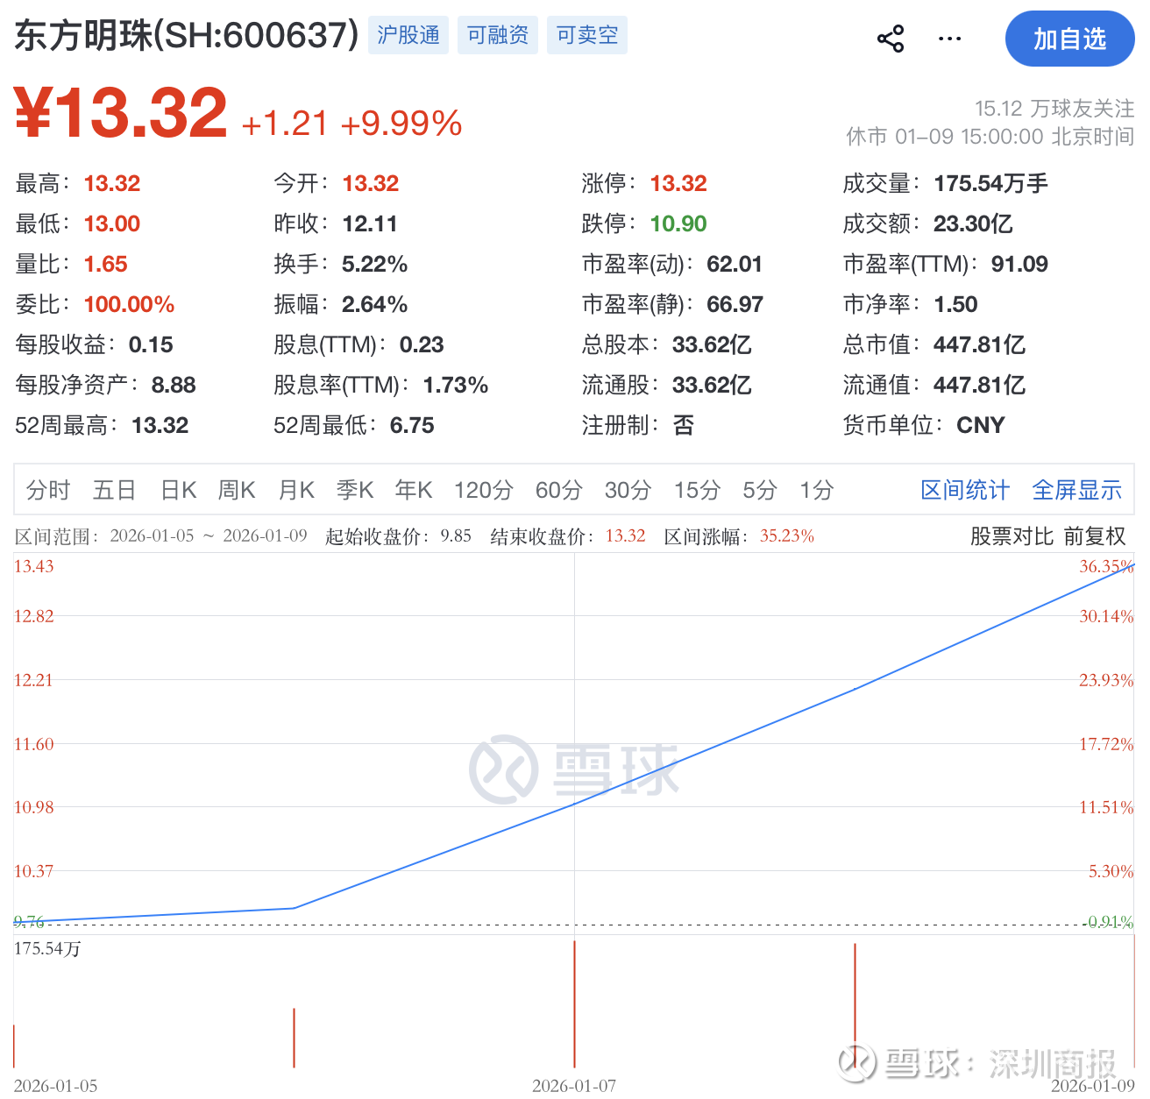Image resolution: width=1150 pixels, height=1099 pixels.
Task: Choose the 30分 chart tab
Action: click(628, 490)
